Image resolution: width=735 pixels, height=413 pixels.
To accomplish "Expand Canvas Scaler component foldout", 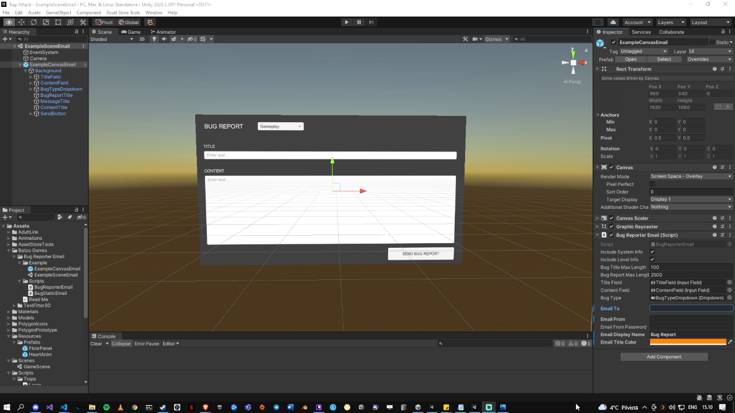I will 598,218.
